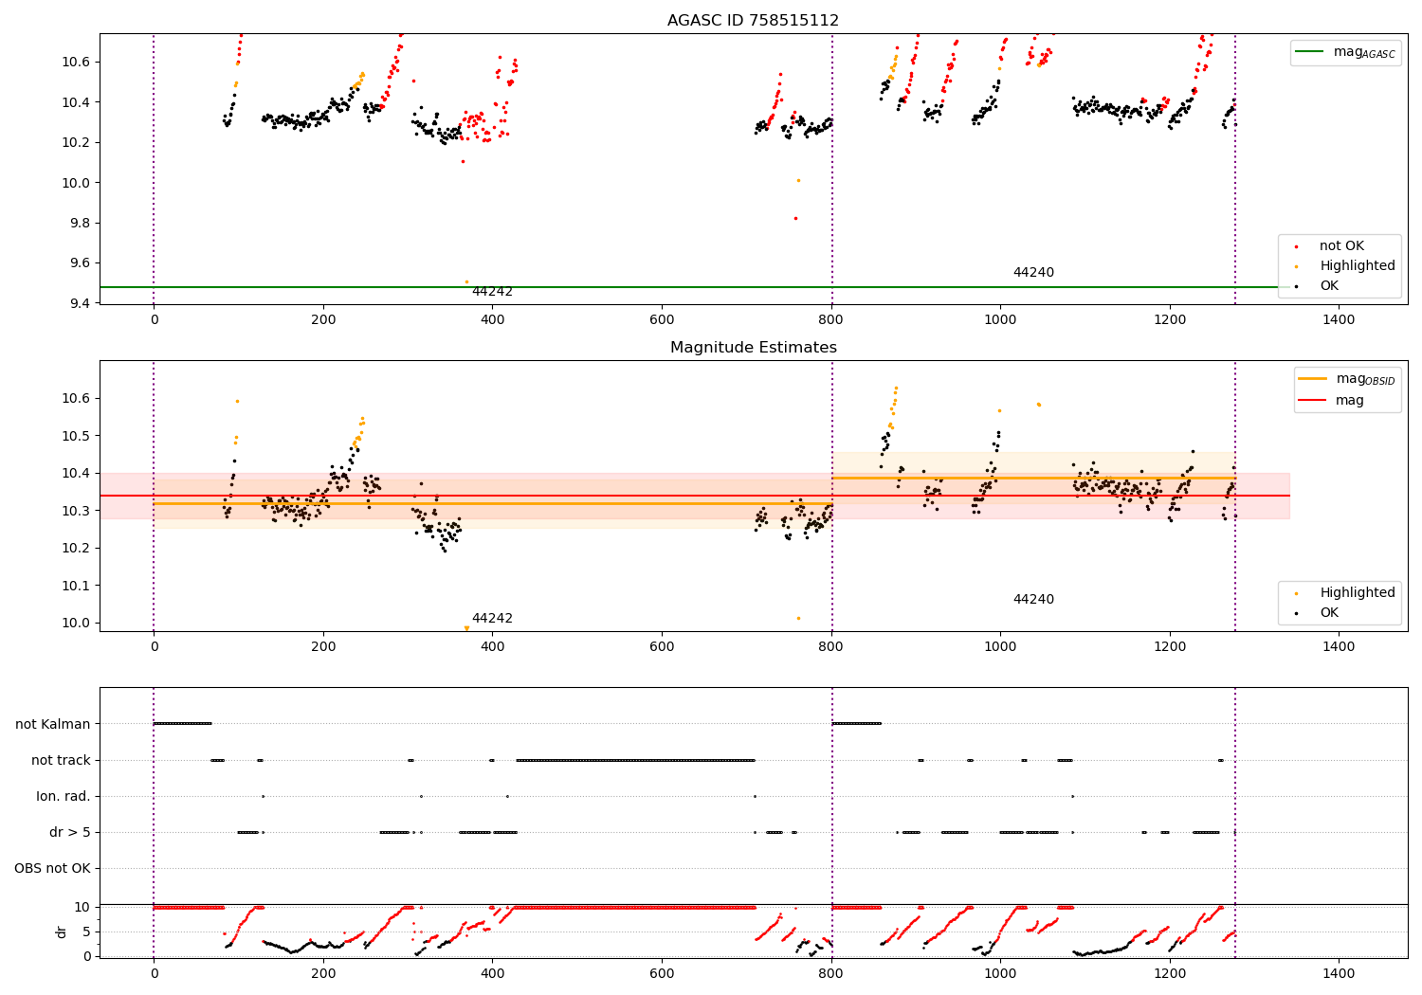Image resolution: width=1422 pixels, height=995 pixels.
Task: Select the '1400' x-tick label of bottom panel
Action: click(x=1339, y=973)
